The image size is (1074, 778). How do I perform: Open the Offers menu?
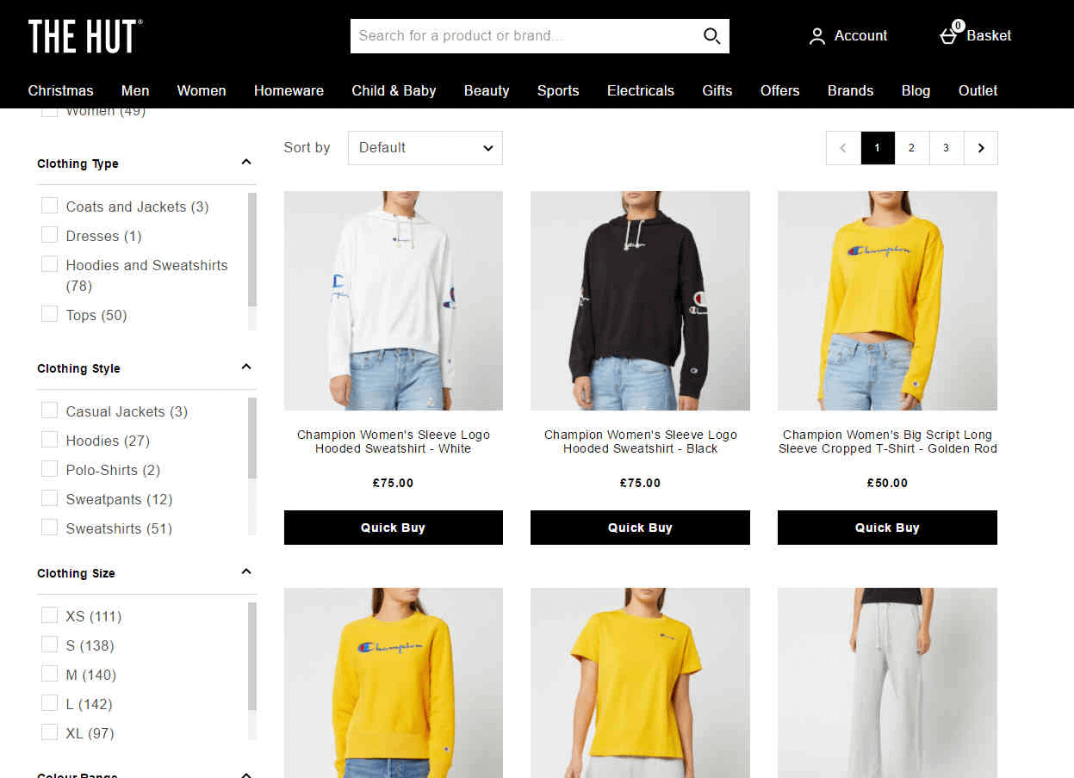click(780, 90)
